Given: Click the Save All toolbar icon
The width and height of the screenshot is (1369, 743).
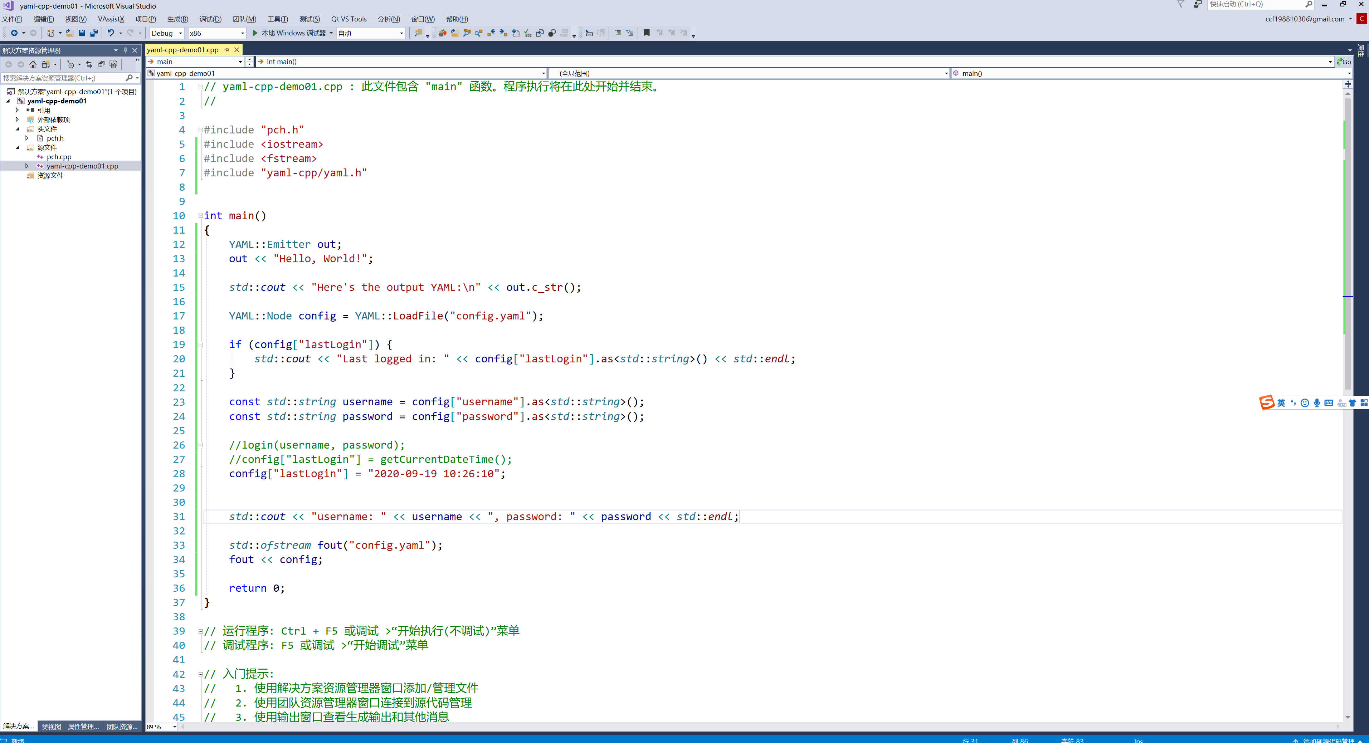Looking at the screenshot, I should (x=94, y=33).
